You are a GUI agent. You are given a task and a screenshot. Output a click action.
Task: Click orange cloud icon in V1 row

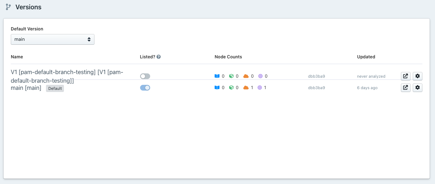[246, 76]
